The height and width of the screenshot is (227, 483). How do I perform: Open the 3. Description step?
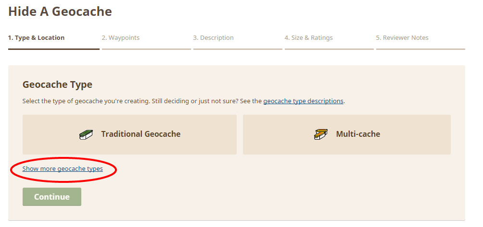pyautogui.click(x=213, y=38)
